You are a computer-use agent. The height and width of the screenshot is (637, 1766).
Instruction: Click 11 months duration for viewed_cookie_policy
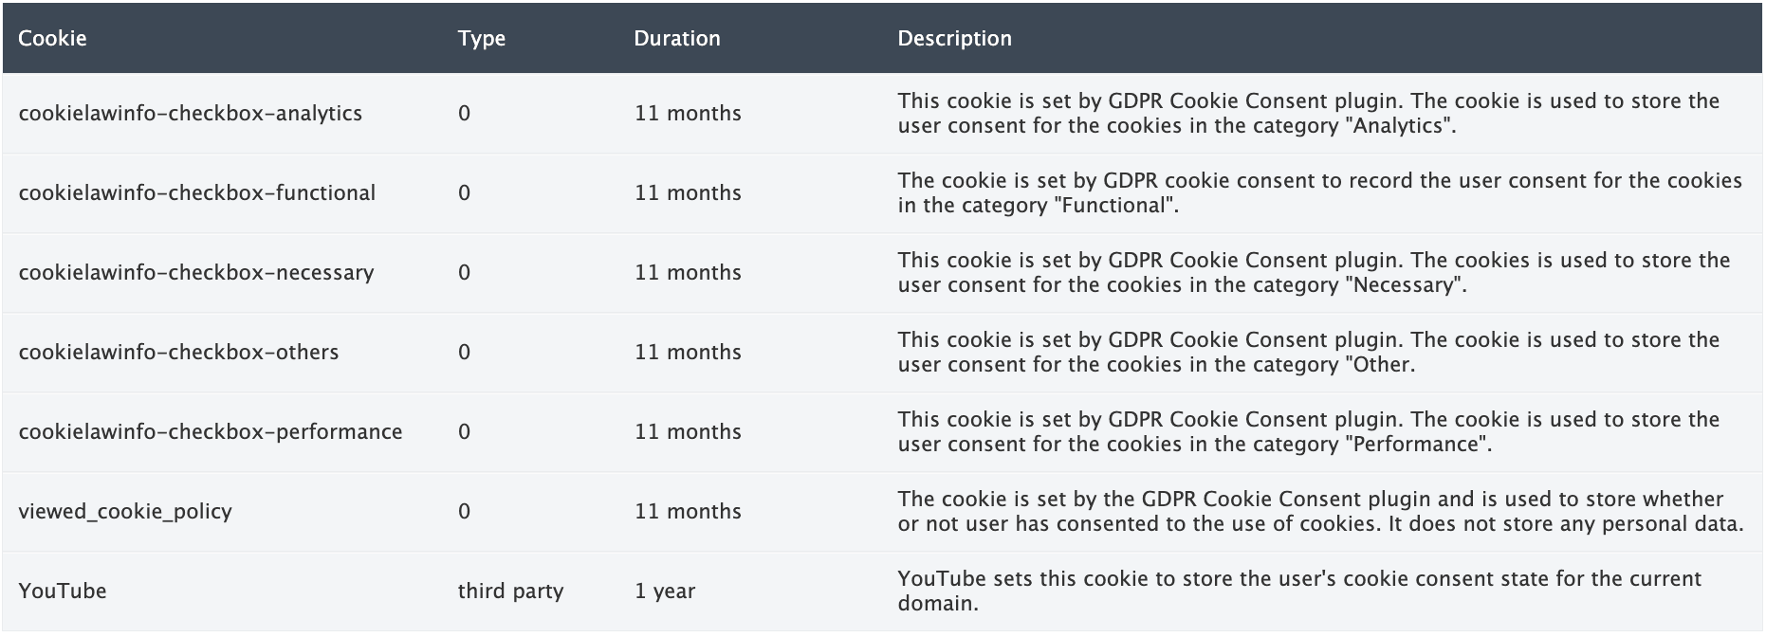coord(688,512)
